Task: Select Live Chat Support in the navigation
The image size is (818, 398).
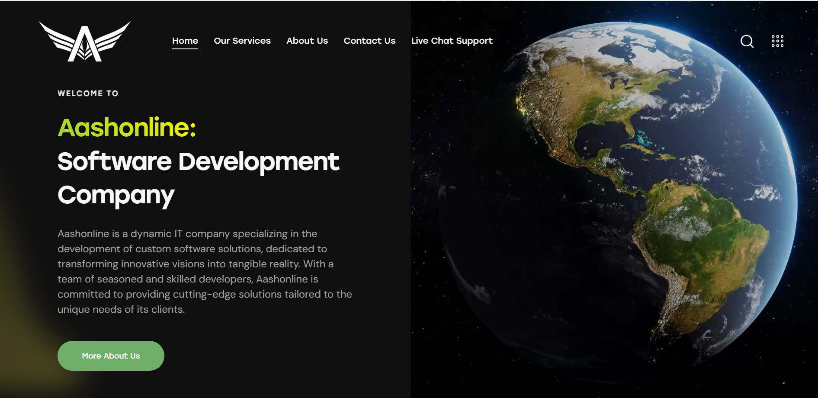Action: click(452, 41)
